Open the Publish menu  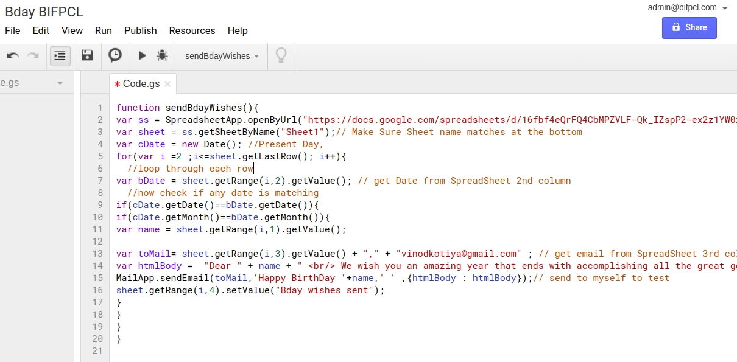pyautogui.click(x=140, y=30)
